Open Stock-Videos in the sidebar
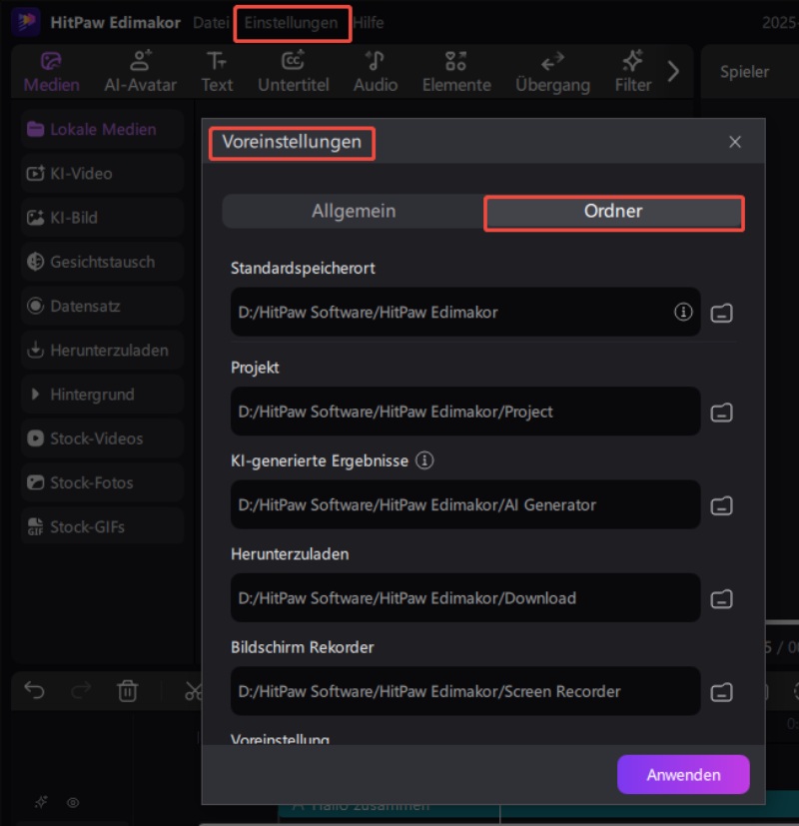 [102, 438]
